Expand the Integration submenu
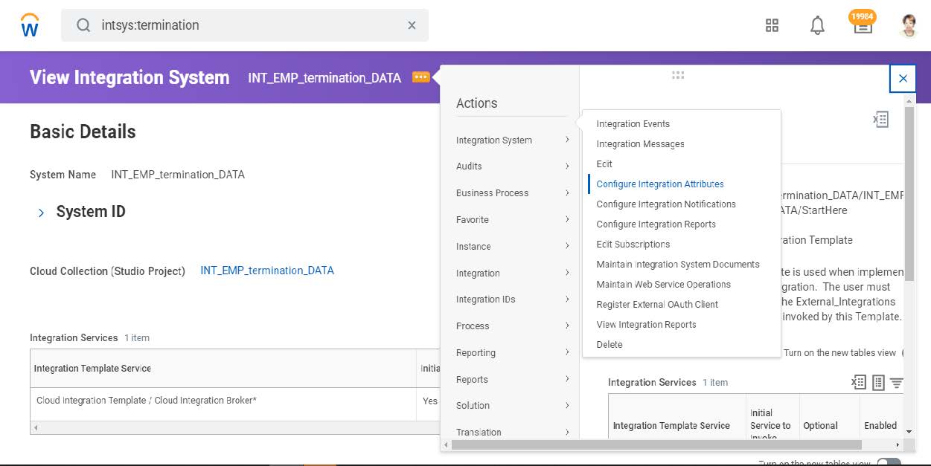The height and width of the screenshot is (466, 931). (514, 274)
